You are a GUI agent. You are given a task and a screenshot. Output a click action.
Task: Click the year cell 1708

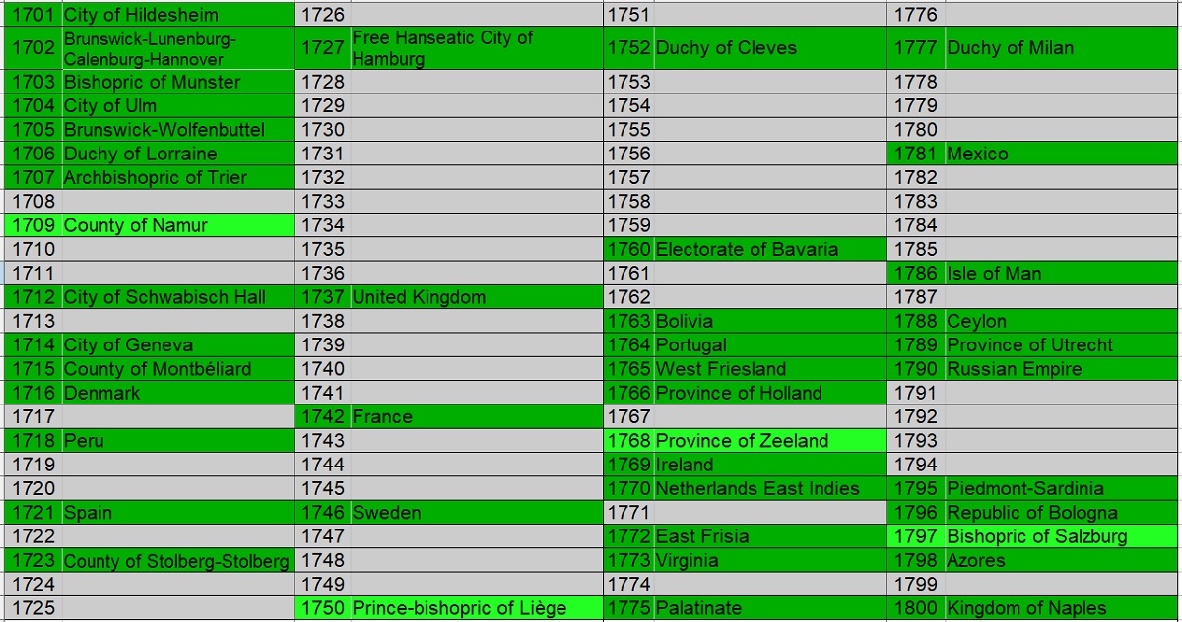tap(33, 201)
